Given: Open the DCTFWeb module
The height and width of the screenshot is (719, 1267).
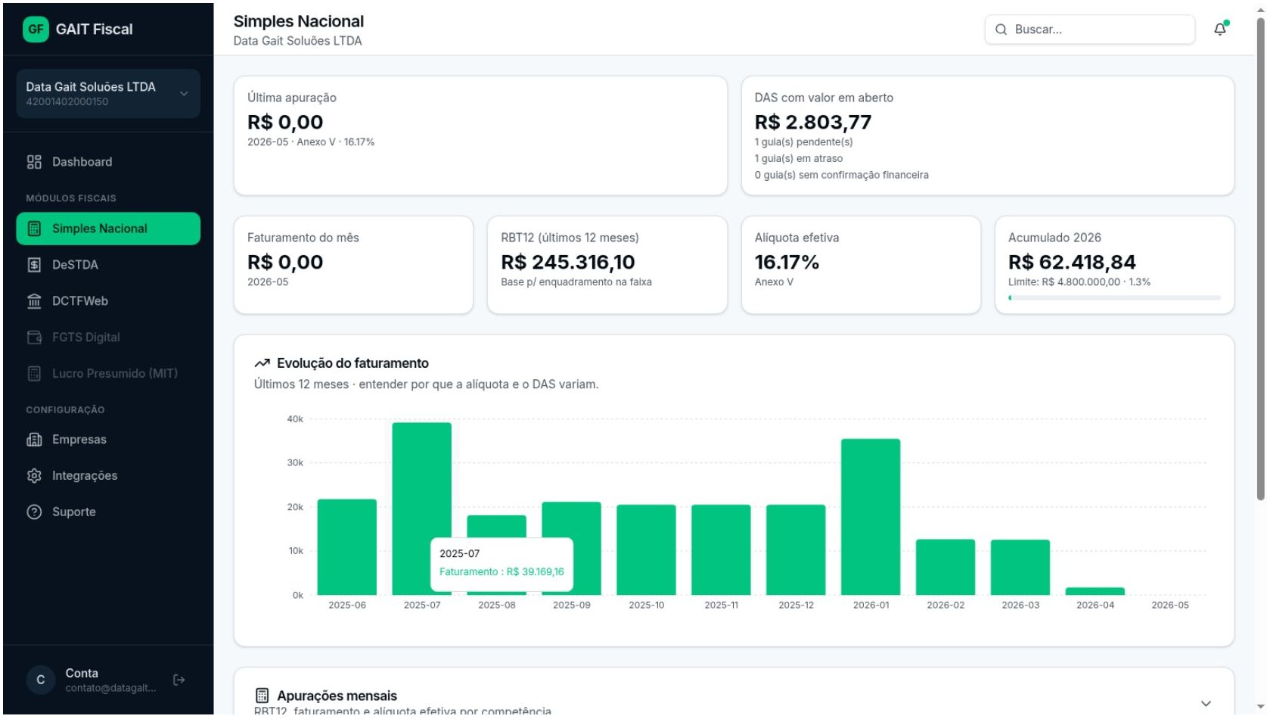Looking at the screenshot, I should click(108, 301).
